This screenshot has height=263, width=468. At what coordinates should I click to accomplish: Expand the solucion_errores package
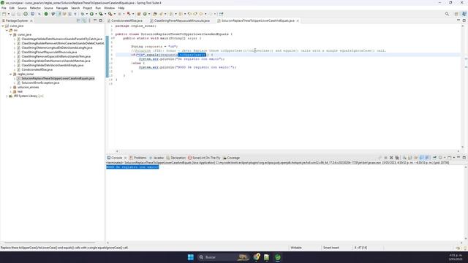tap(11, 87)
